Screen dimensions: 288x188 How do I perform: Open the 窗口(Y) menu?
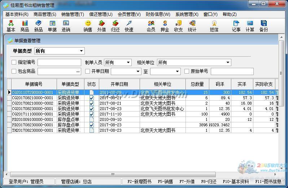tap(210, 14)
